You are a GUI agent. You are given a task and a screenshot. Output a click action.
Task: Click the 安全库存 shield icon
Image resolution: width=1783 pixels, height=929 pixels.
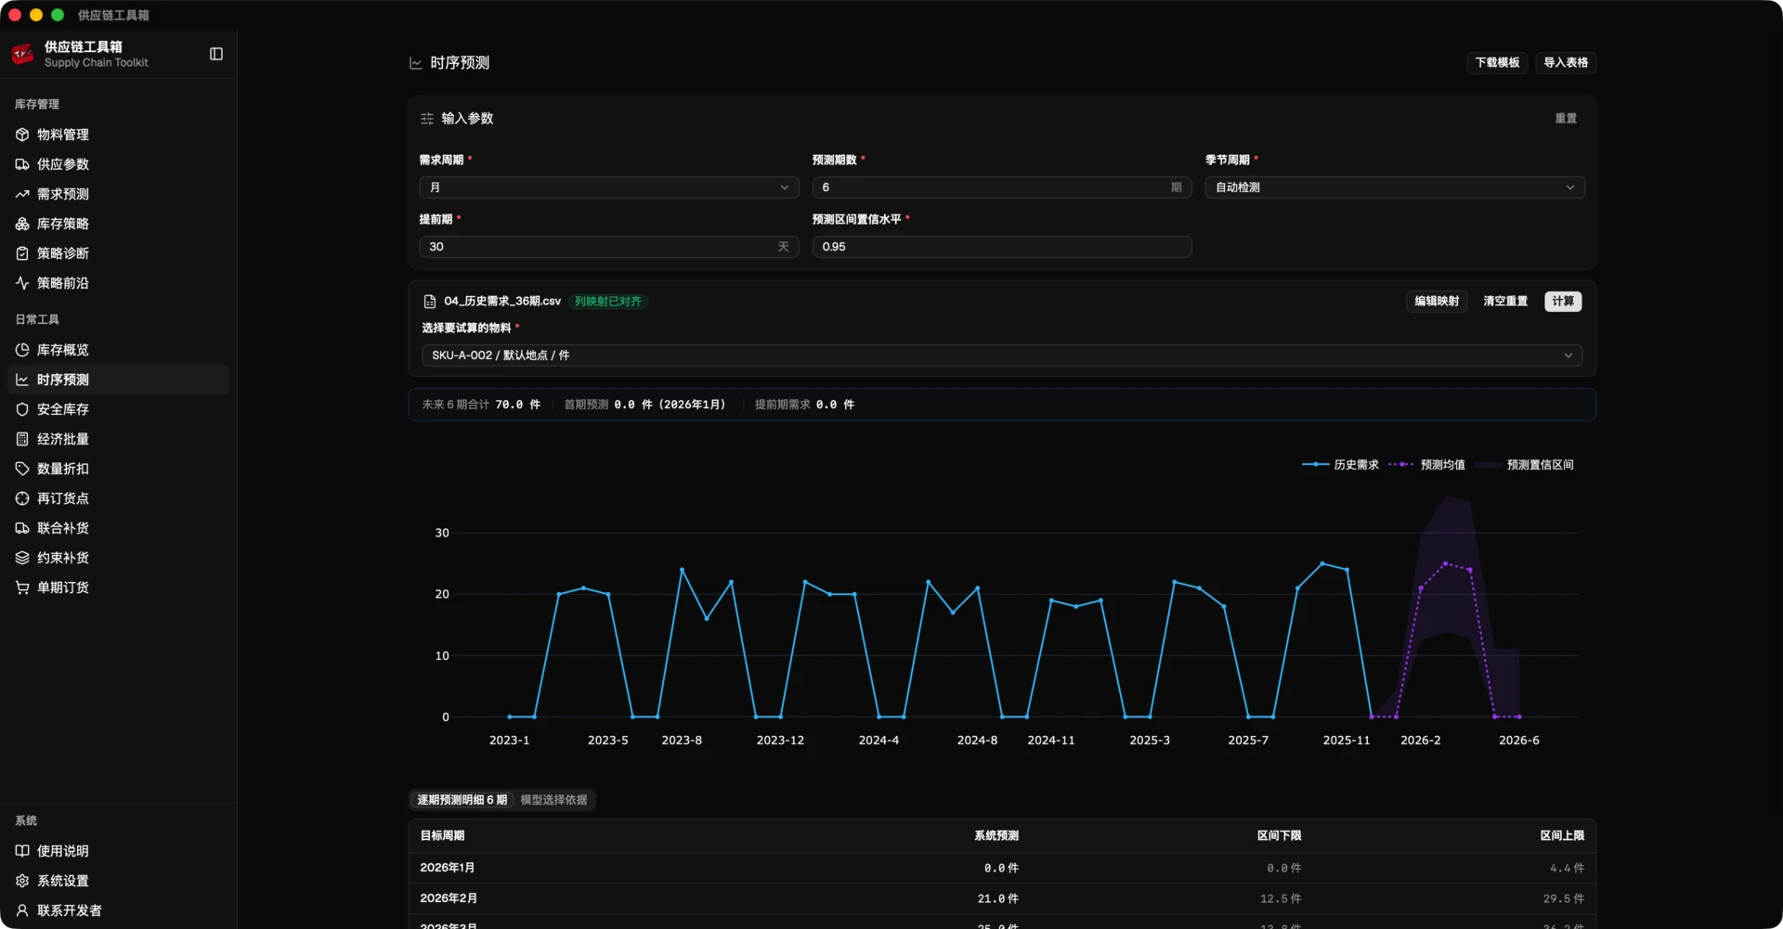coord(22,409)
